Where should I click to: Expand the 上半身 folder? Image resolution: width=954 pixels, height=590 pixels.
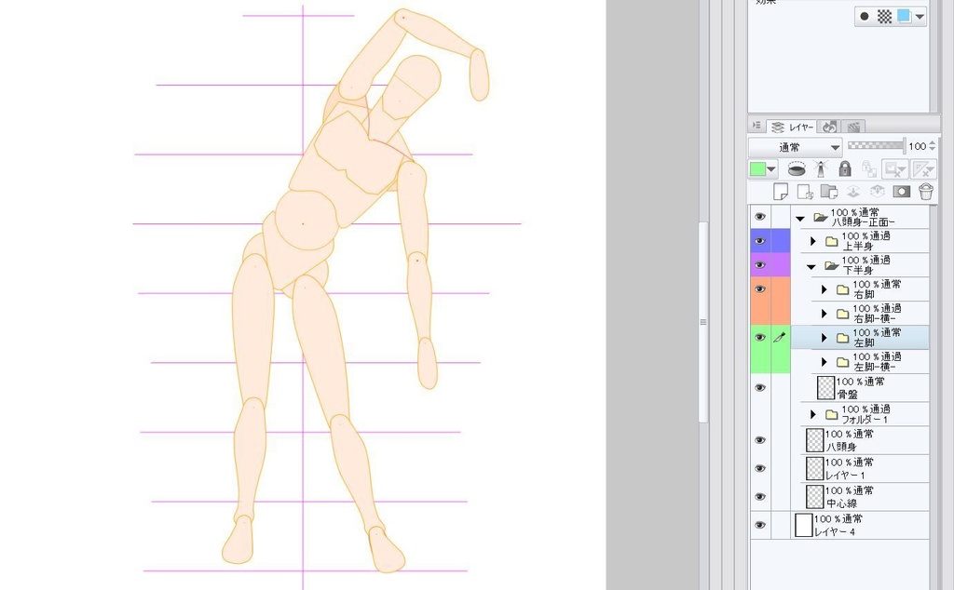[x=812, y=241]
